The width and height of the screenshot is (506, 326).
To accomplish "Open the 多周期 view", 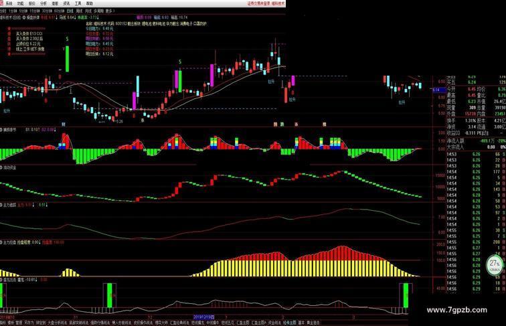I will (x=98, y=11).
